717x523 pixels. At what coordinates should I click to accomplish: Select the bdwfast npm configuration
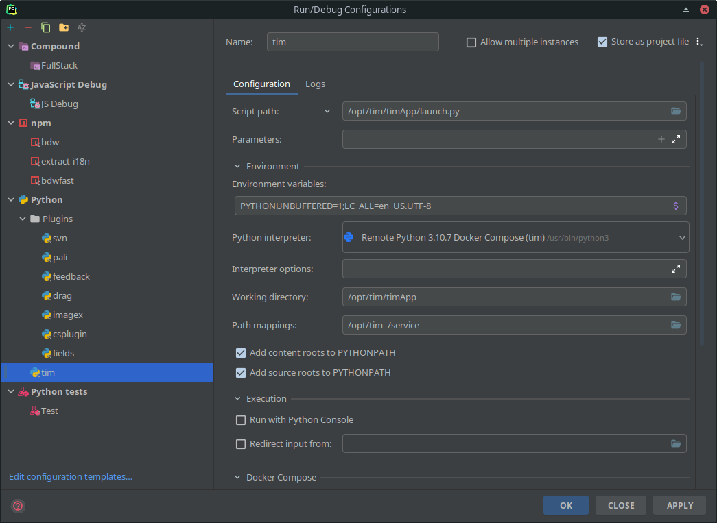pos(108,180)
